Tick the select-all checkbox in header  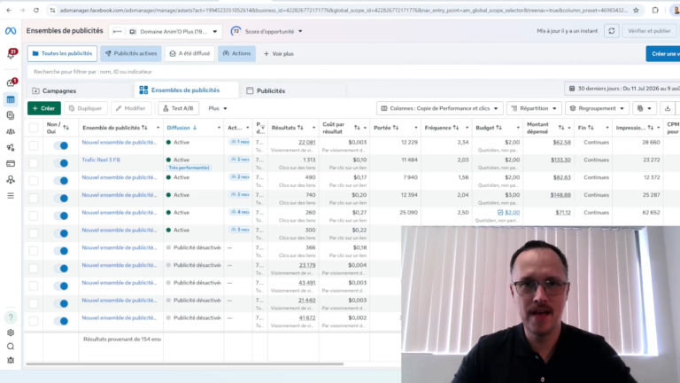[x=34, y=128]
